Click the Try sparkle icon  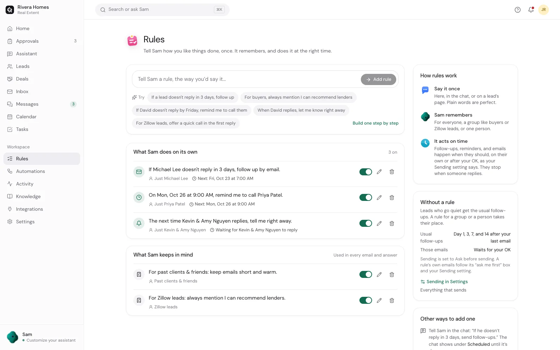[134, 97]
